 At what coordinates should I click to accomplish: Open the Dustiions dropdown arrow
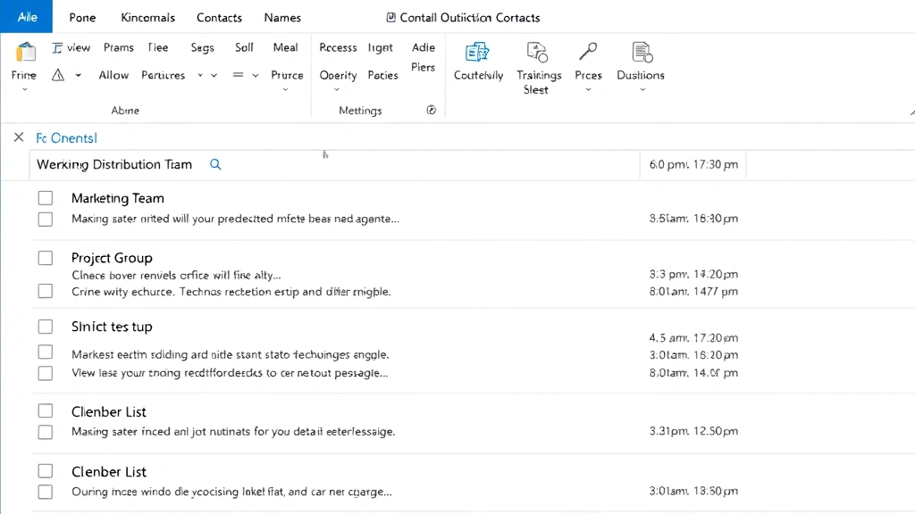642,89
